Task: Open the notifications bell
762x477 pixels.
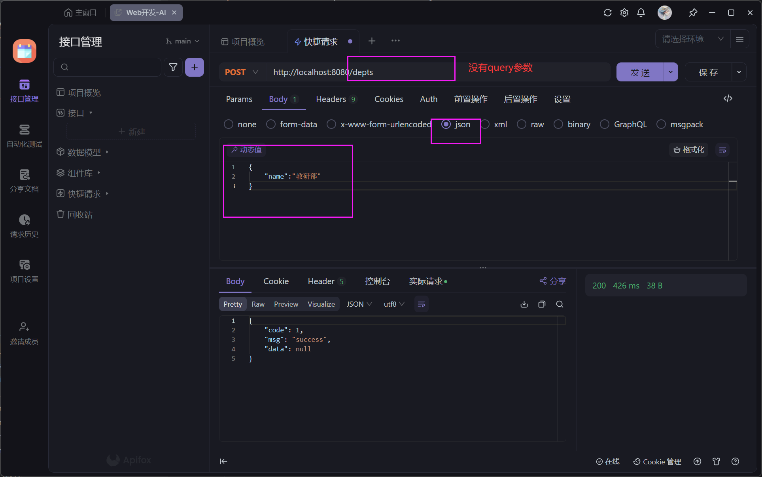Action: 641,13
